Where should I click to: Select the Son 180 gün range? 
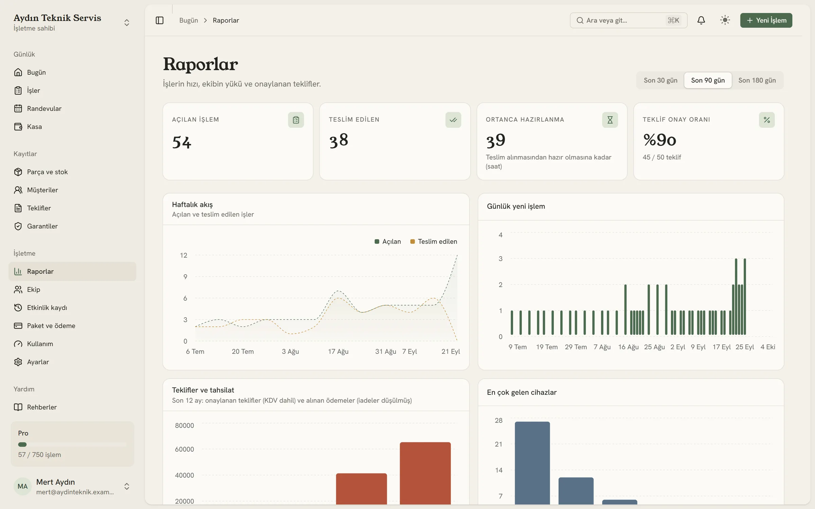pyautogui.click(x=757, y=80)
